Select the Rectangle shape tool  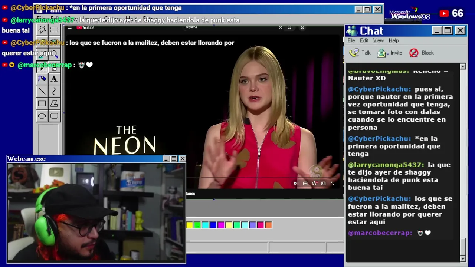[x=42, y=104]
